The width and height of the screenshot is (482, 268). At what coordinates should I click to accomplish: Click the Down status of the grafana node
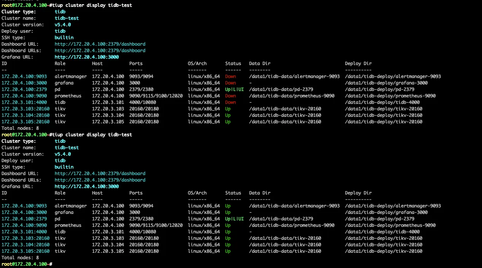(231, 83)
